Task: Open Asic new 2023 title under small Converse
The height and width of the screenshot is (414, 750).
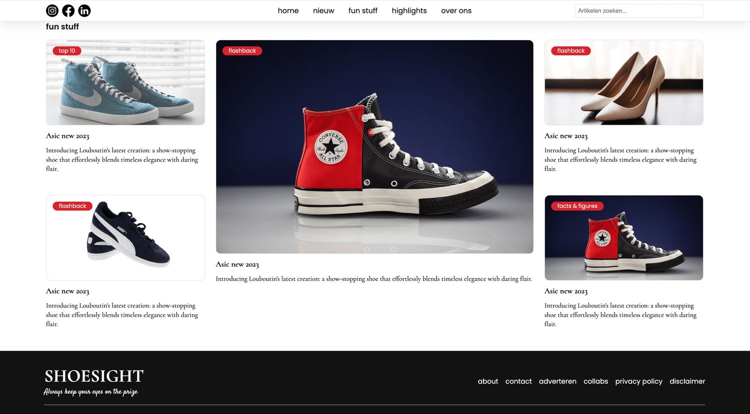Action: tap(566, 291)
